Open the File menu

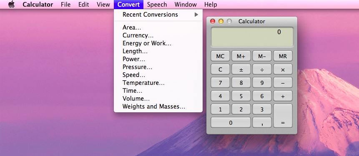coord(66,5)
